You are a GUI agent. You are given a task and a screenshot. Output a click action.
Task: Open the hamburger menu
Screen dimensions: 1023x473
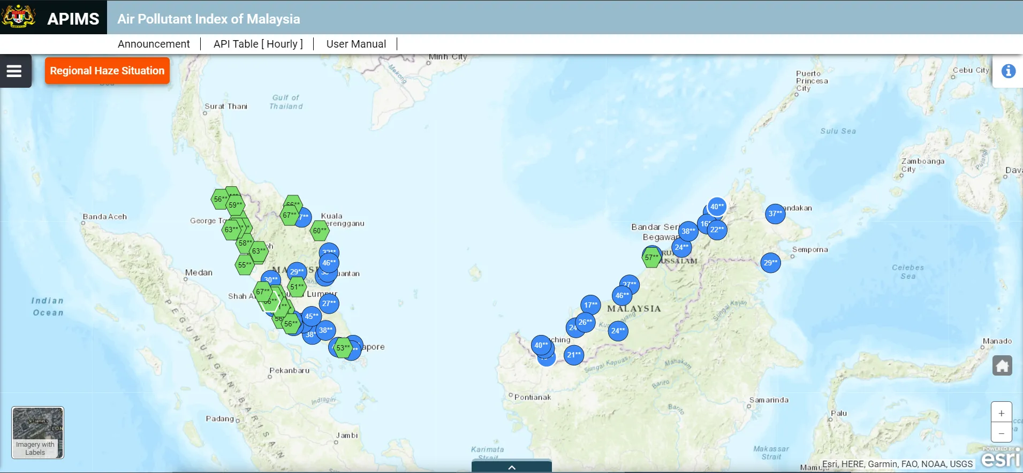coord(14,71)
